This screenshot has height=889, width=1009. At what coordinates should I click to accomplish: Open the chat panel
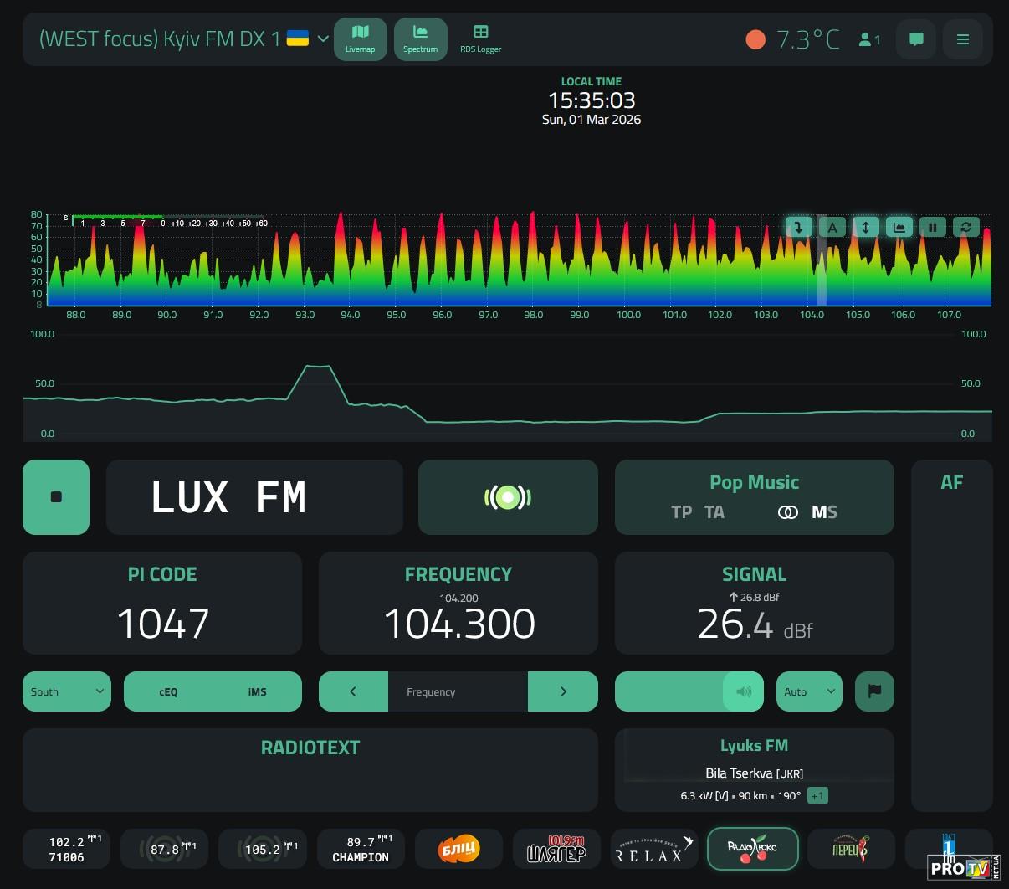click(916, 39)
